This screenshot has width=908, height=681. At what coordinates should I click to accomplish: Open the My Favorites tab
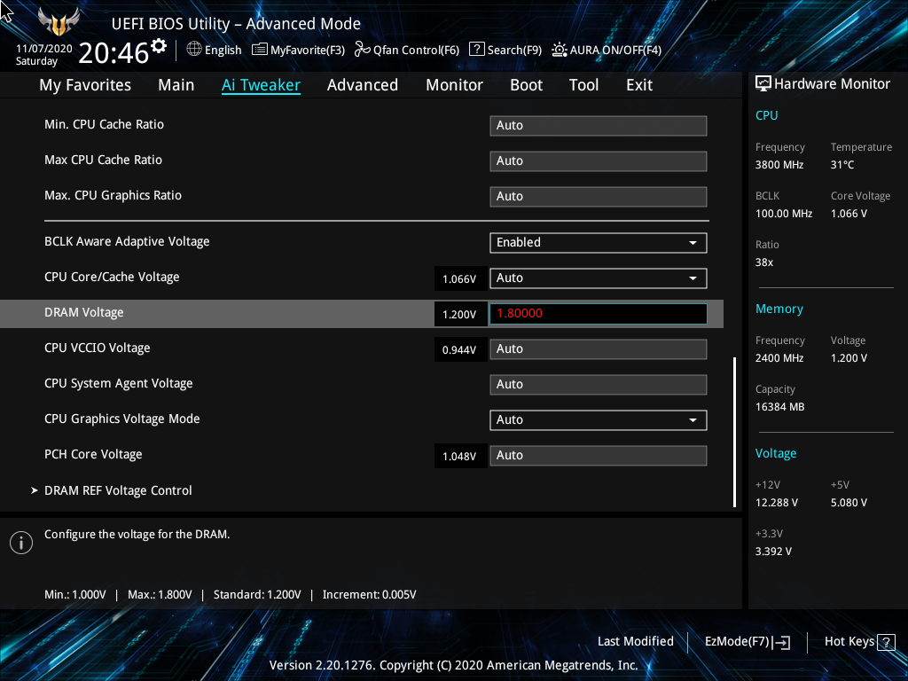pos(85,84)
